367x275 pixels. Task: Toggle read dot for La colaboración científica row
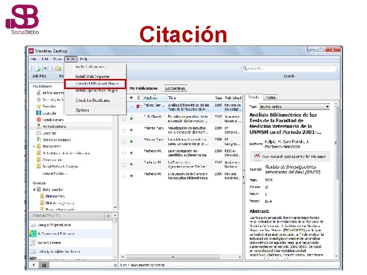pos(132,142)
